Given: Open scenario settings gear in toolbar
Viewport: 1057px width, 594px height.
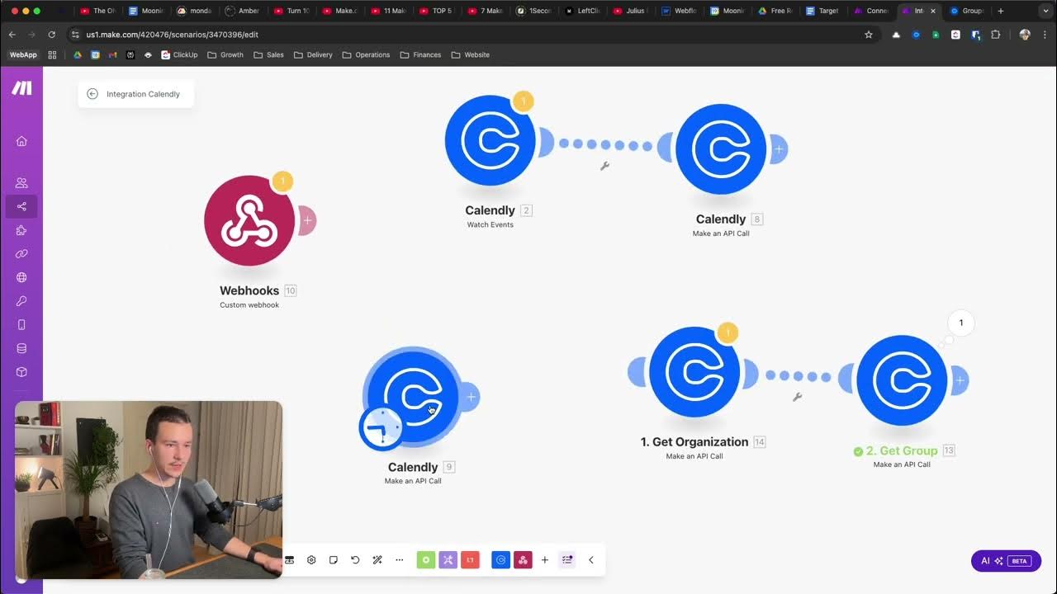Looking at the screenshot, I should click(x=311, y=560).
